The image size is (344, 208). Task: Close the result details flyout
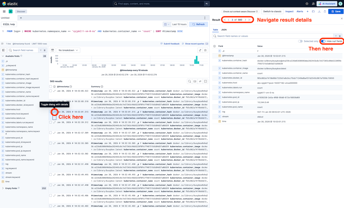pos(342,19)
